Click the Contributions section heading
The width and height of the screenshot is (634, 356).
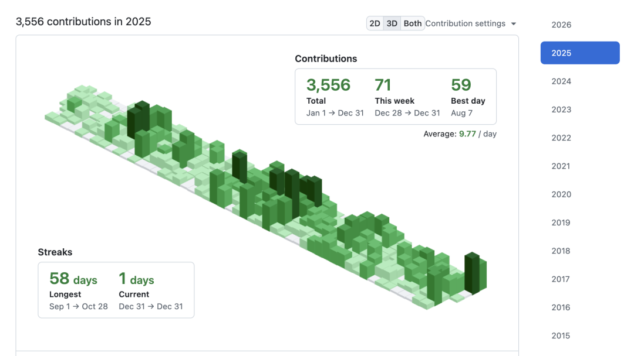326,59
